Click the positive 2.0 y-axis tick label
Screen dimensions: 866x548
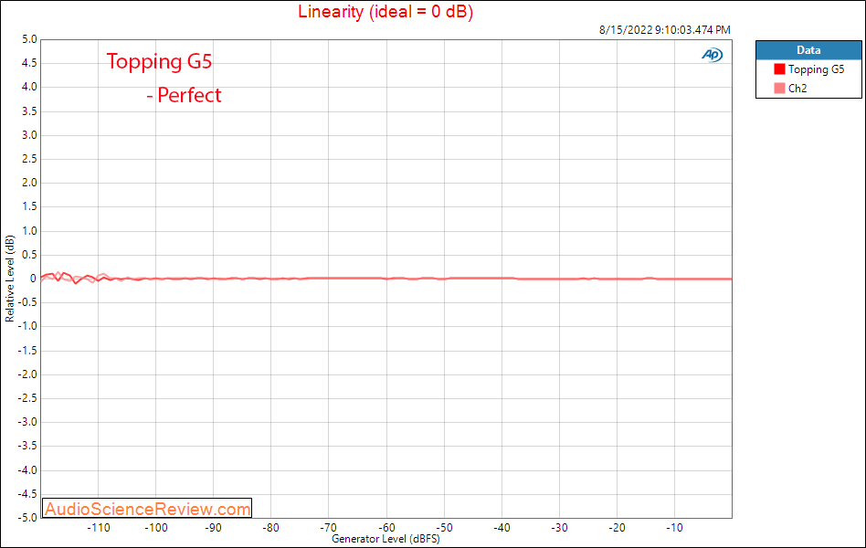pyautogui.click(x=29, y=183)
